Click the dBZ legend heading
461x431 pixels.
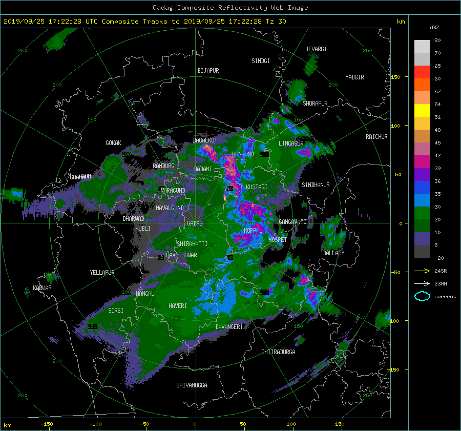pyautogui.click(x=434, y=27)
